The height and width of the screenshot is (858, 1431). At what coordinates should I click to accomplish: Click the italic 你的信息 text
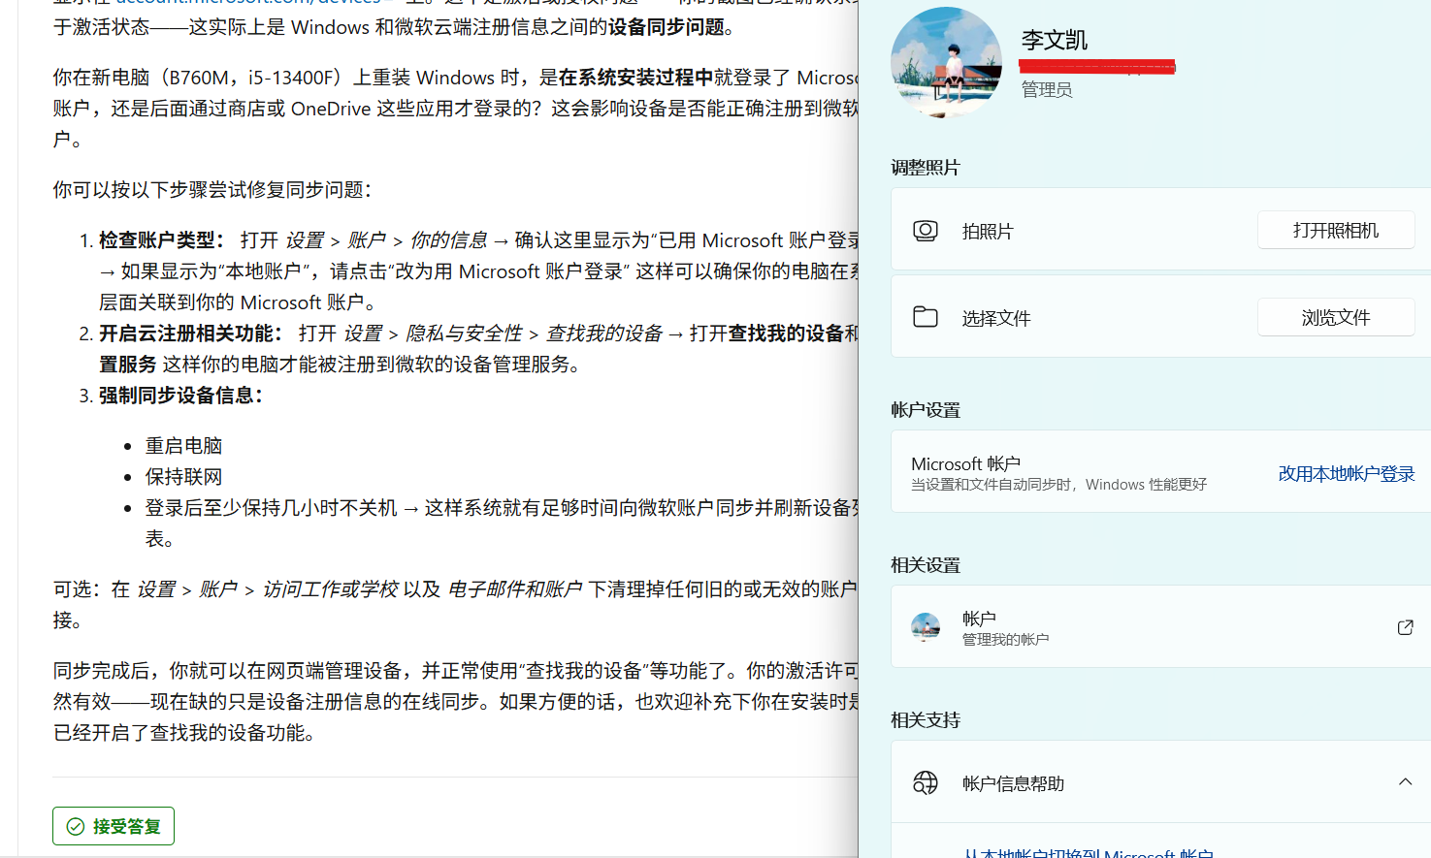448,240
